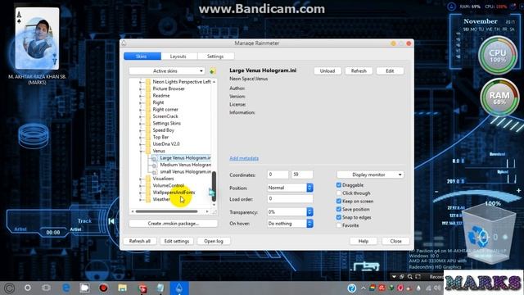Image resolution: width=524 pixels, height=295 pixels.
Task: Click the Bandicam search magnifier icon
Action: (409, 277)
